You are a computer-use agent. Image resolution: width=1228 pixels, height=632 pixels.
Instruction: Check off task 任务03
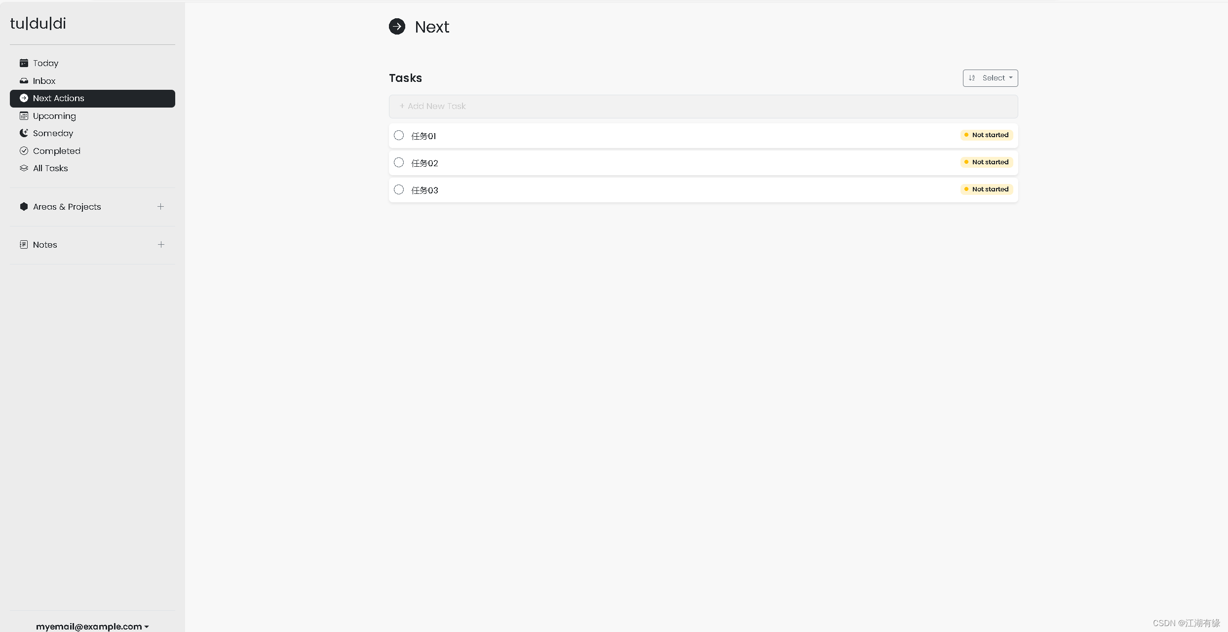tap(399, 190)
